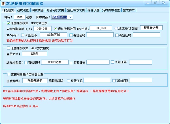Enable 地图挂机模式 命令方式出发 checkbox

click(8, 48)
